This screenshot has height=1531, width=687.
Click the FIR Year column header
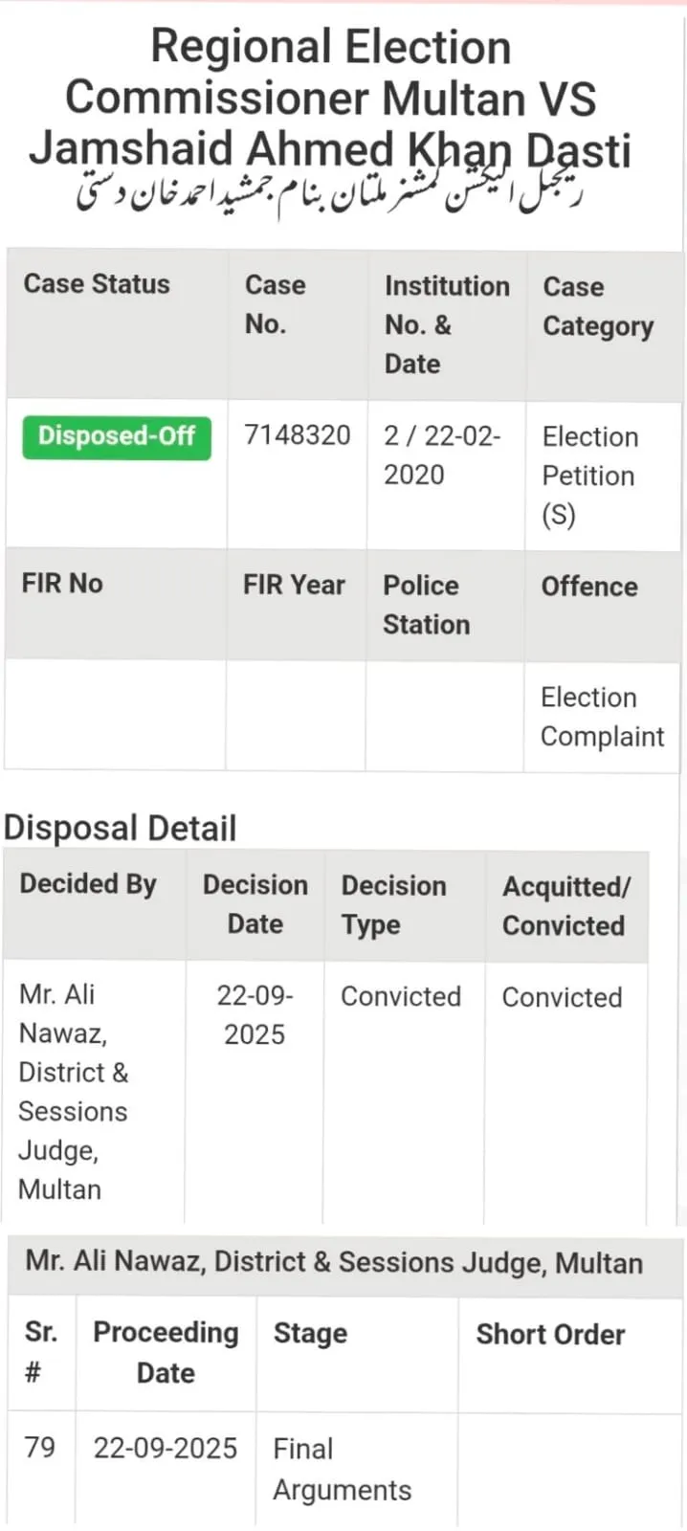click(x=294, y=585)
